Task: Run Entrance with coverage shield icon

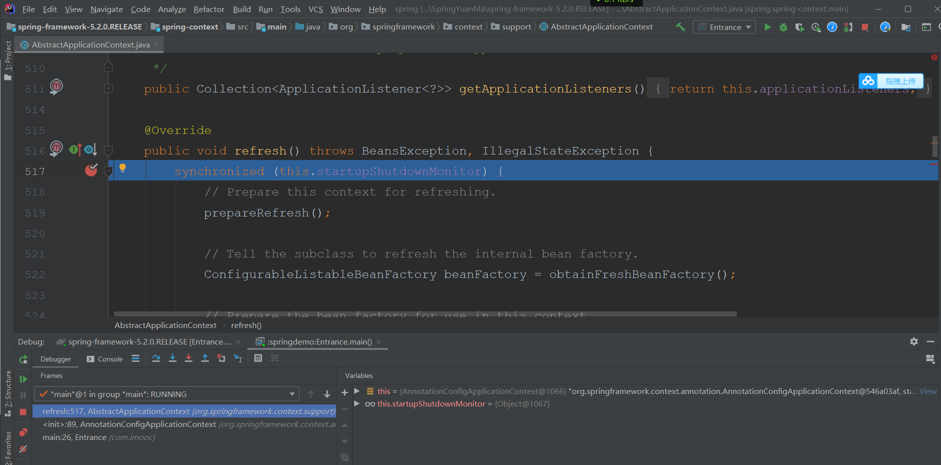Action: click(x=799, y=27)
